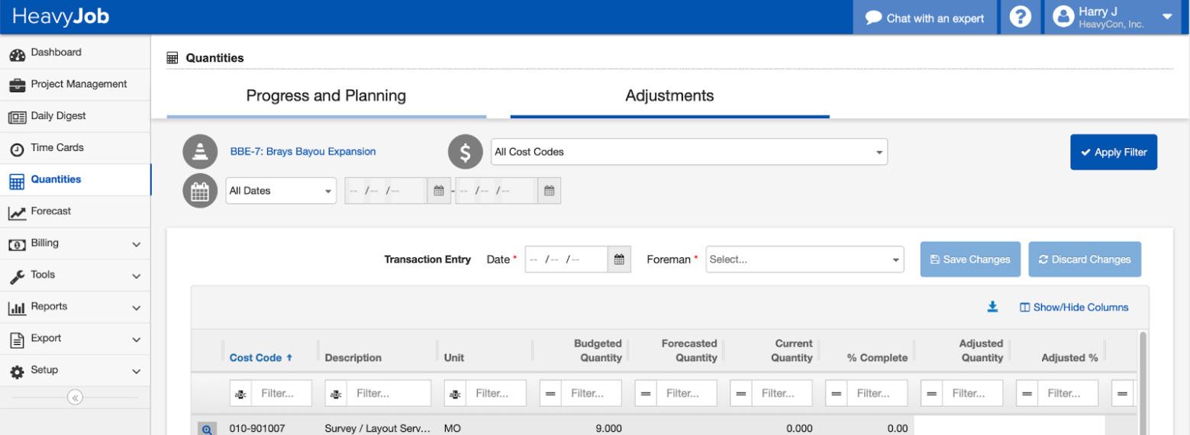Collapse the sidebar with double-arrow button
The height and width of the screenshot is (435, 1190).
tap(75, 397)
